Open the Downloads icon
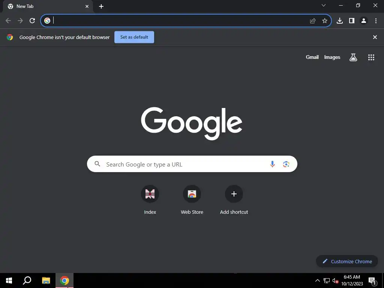This screenshot has width=384, height=288. click(x=340, y=21)
